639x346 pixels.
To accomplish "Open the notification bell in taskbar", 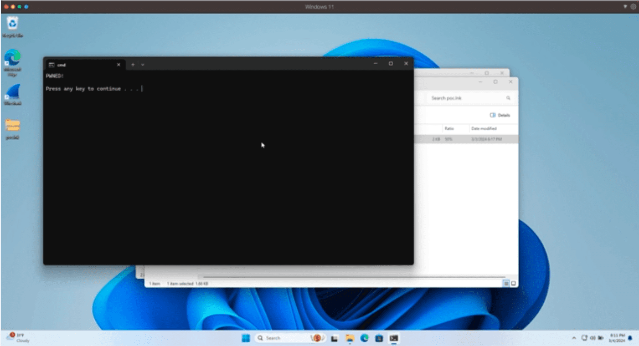I will [630, 338].
